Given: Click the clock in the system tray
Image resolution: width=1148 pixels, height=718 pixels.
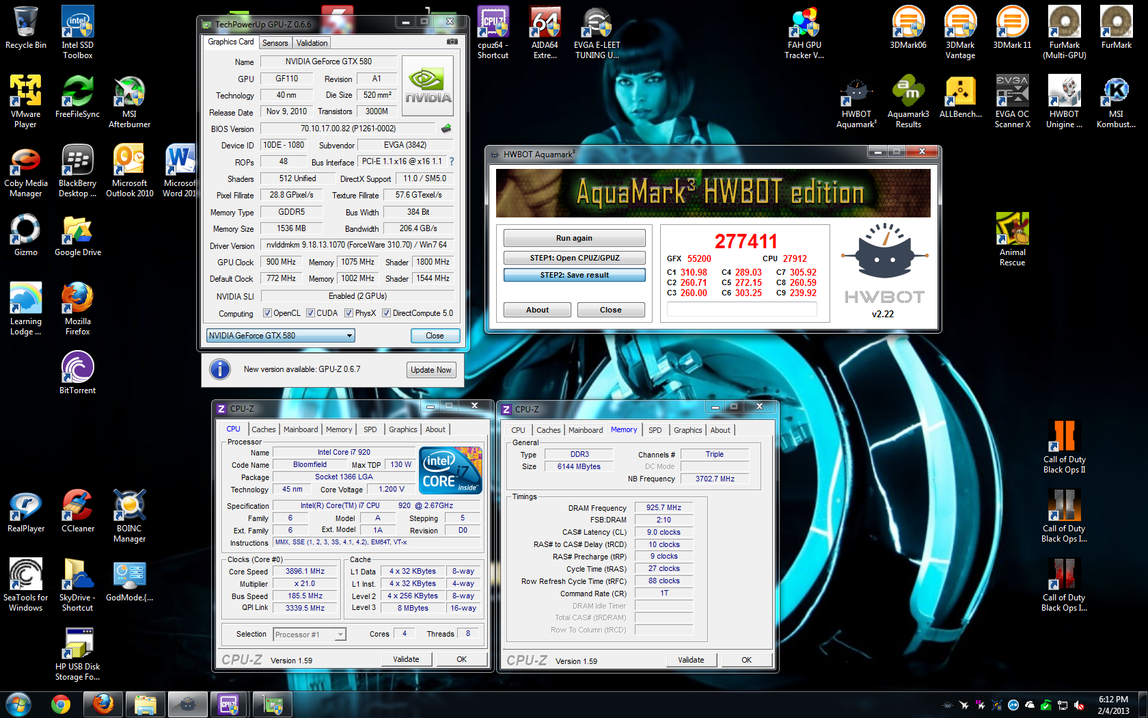Looking at the screenshot, I should (x=1113, y=705).
